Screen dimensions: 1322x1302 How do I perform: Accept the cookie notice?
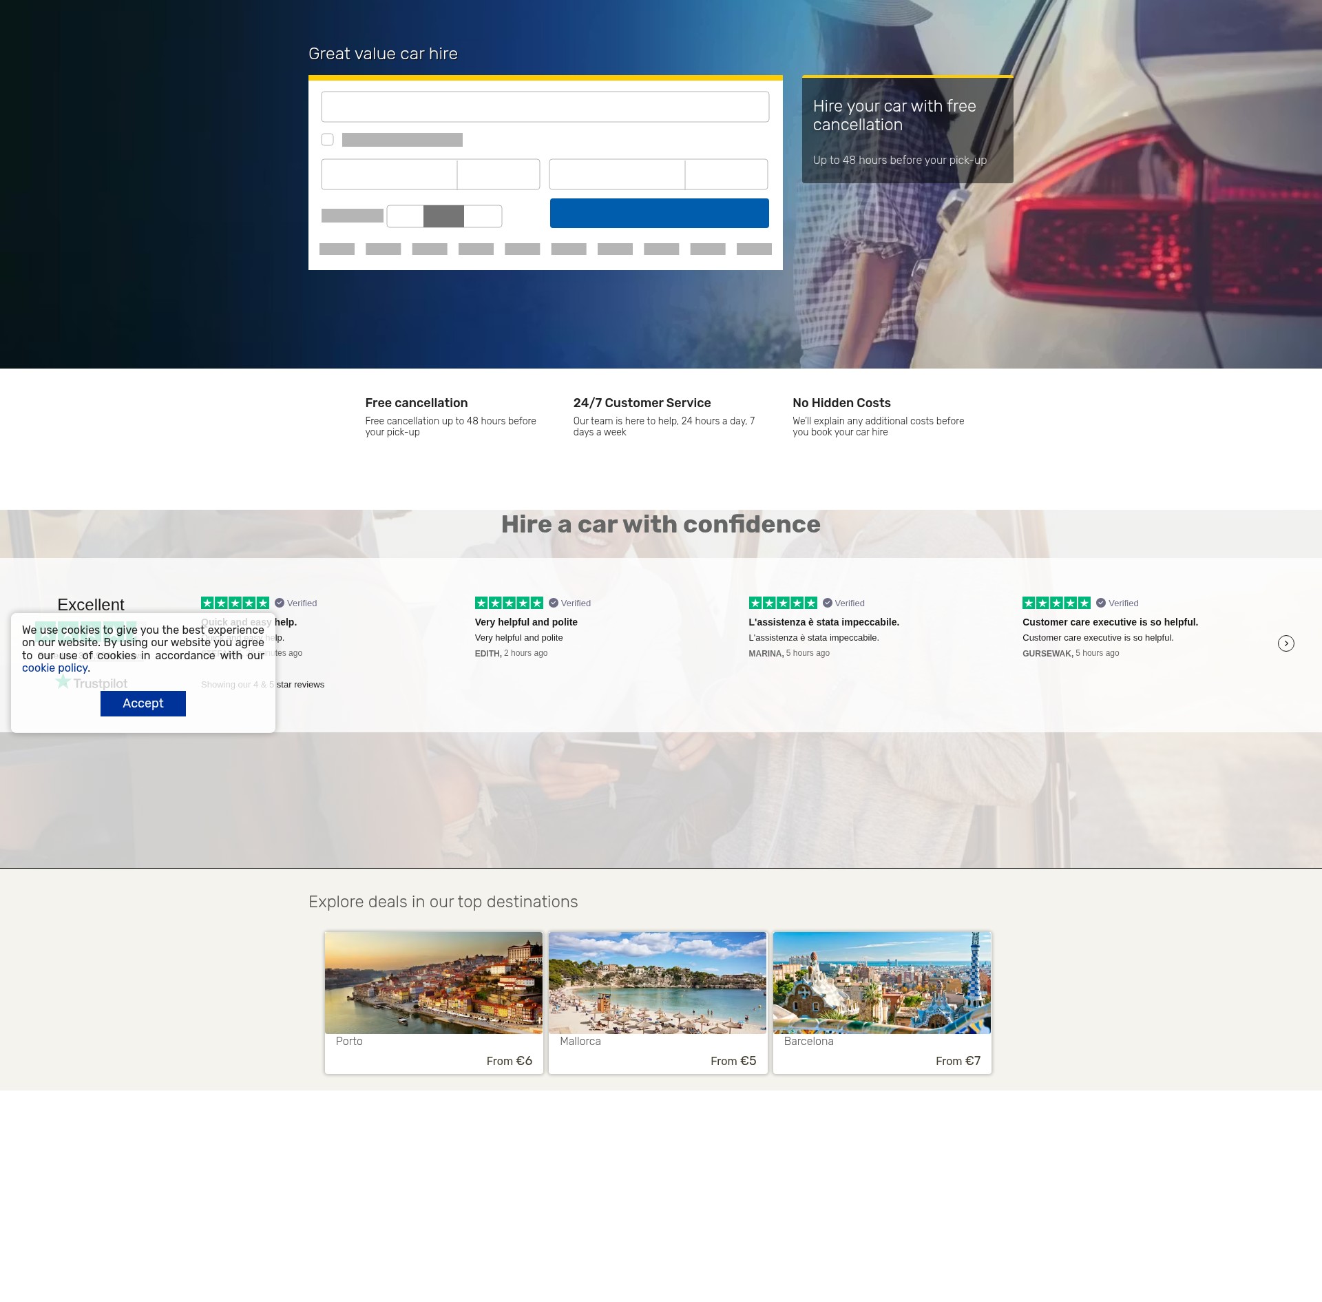(143, 703)
